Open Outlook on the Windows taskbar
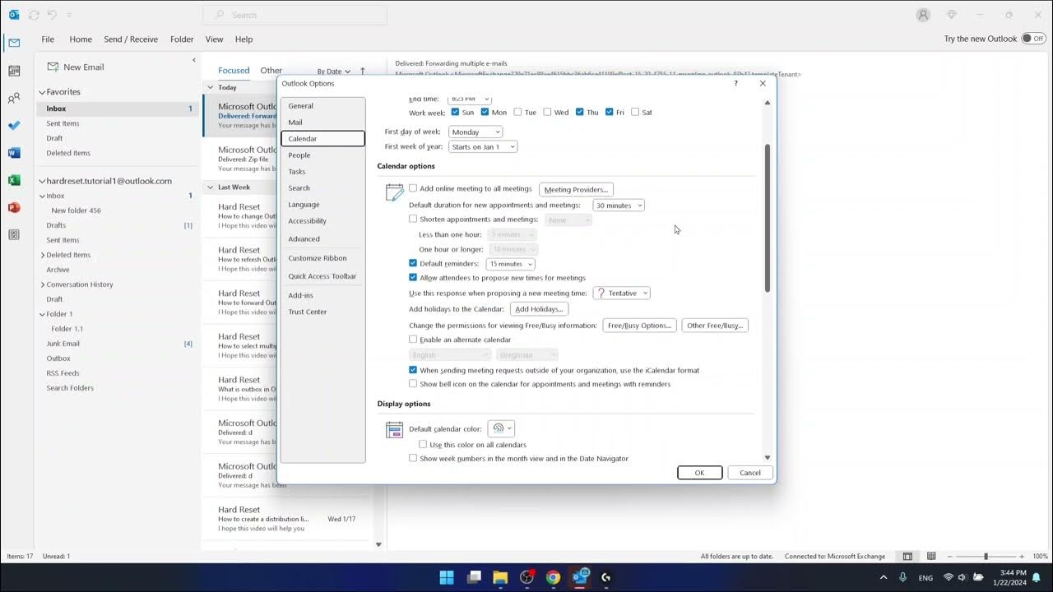Screen dimensions: 1053x592 pos(580,577)
